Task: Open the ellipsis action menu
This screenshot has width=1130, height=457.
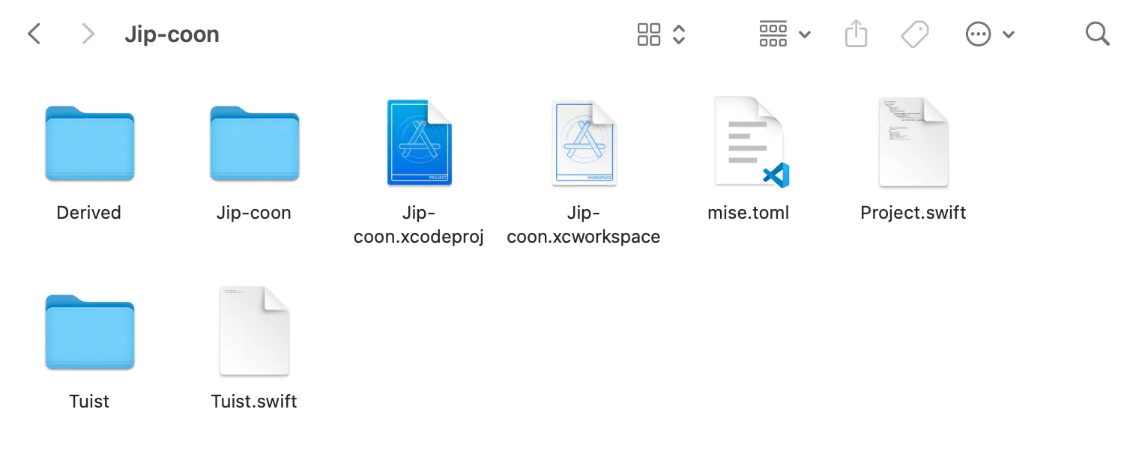Action: [x=979, y=34]
